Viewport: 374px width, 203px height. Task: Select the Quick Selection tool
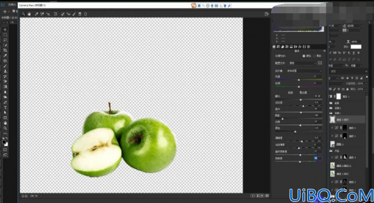click(5, 45)
